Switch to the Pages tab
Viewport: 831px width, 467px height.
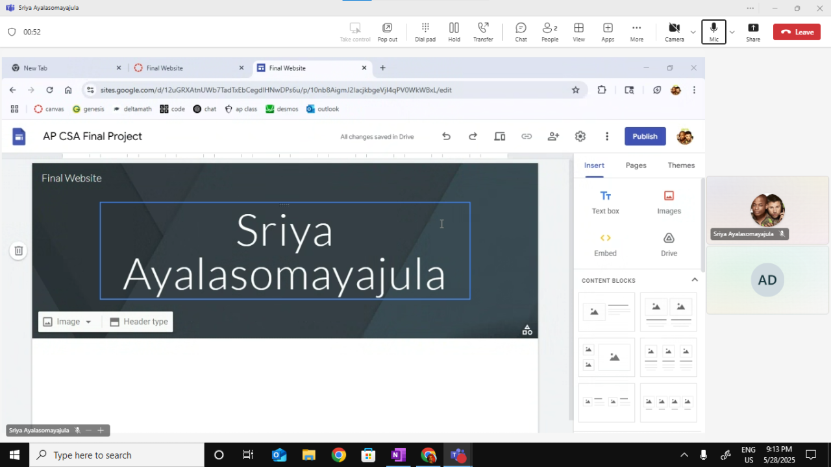[x=636, y=165]
